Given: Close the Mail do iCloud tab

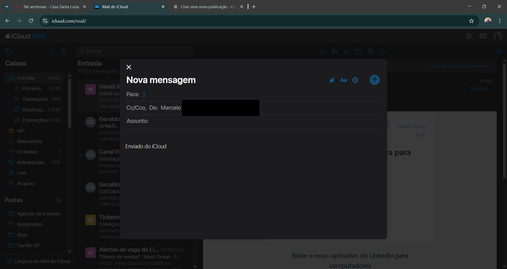Looking at the screenshot, I should point(163,7).
